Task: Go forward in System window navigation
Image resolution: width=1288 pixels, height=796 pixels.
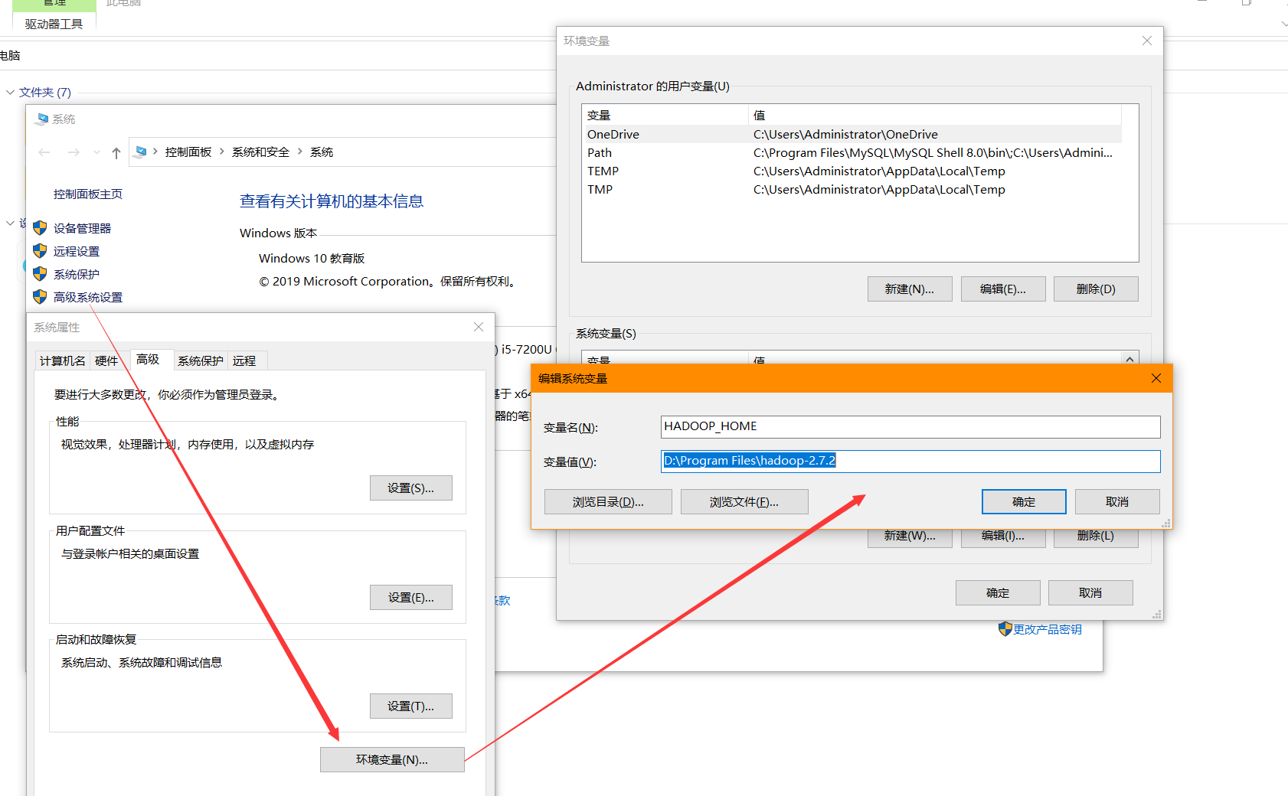Action: (x=74, y=152)
